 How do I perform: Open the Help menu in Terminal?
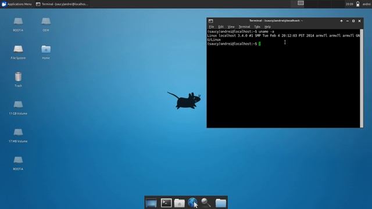click(267, 27)
